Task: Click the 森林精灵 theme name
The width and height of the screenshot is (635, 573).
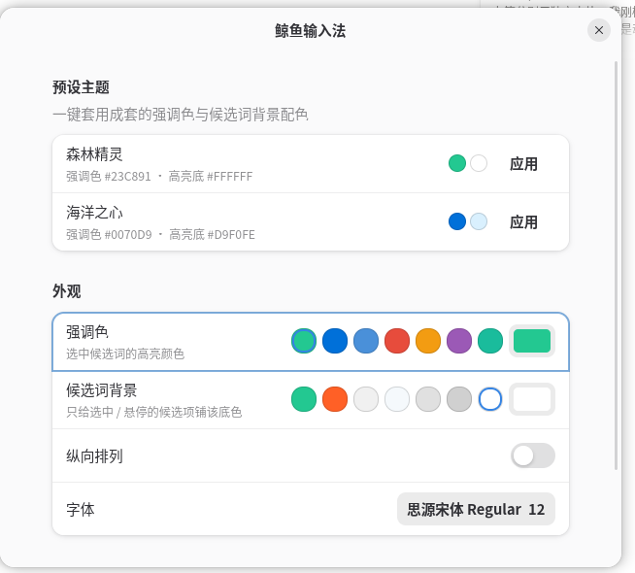Action: (x=94, y=154)
